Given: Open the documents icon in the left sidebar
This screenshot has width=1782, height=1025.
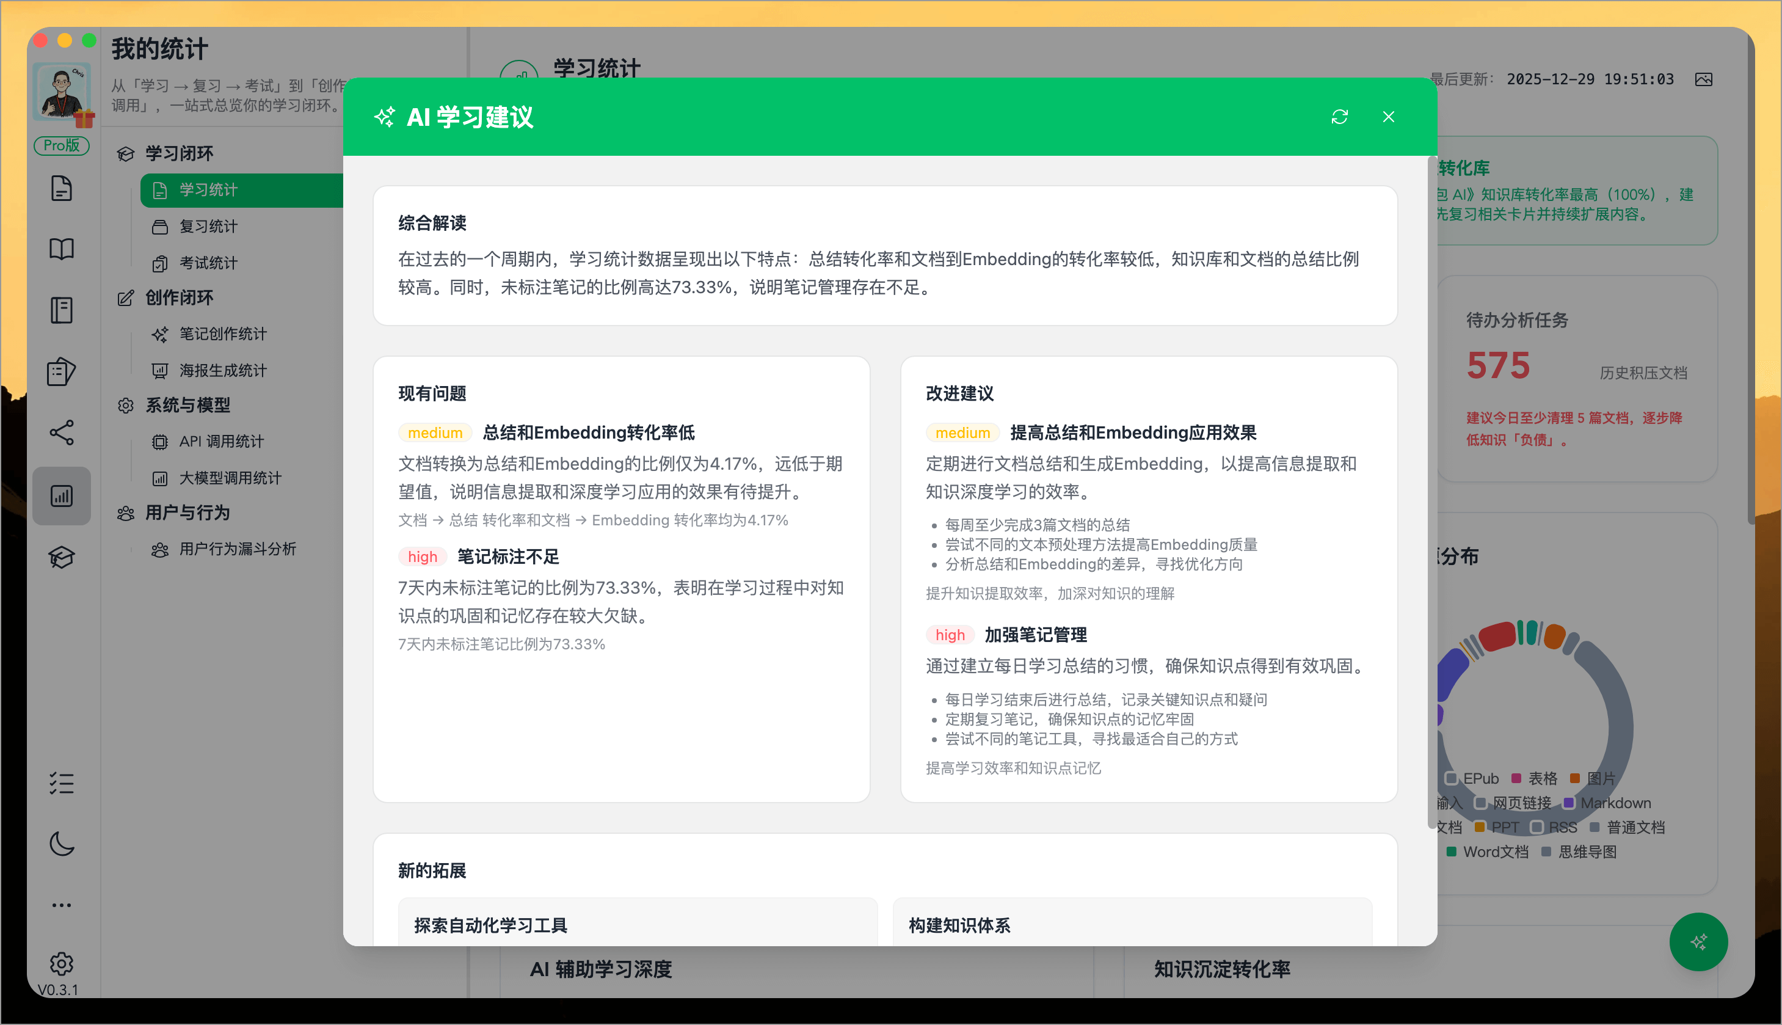Looking at the screenshot, I should click(62, 188).
